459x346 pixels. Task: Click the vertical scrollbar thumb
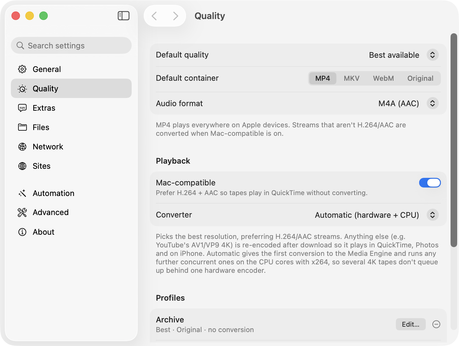(454, 140)
